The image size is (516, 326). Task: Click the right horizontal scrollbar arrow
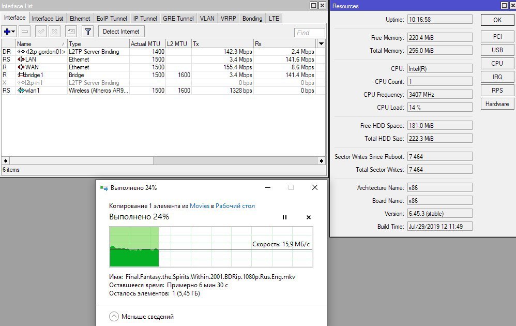tap(322, 161)
